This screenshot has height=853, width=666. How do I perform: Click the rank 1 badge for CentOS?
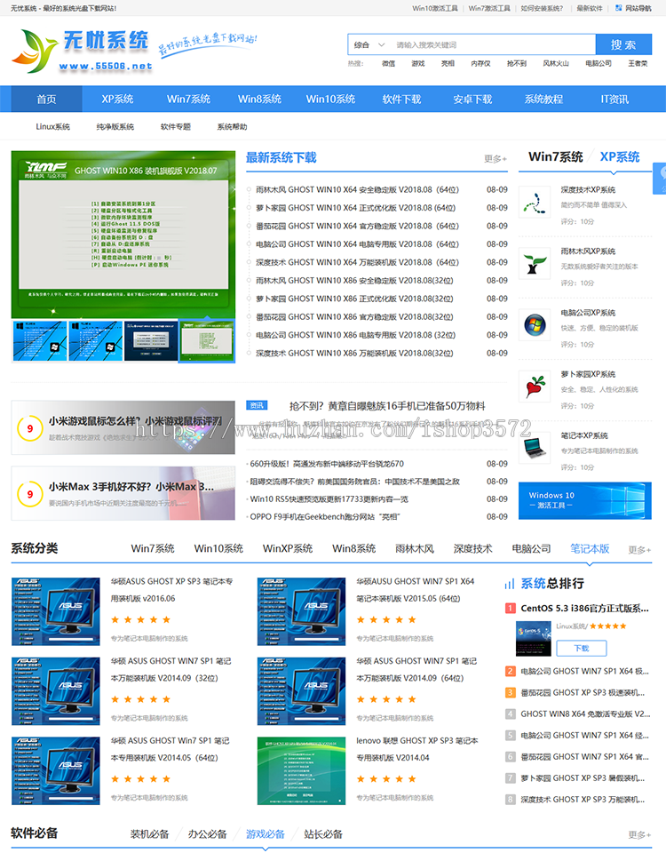510,608
